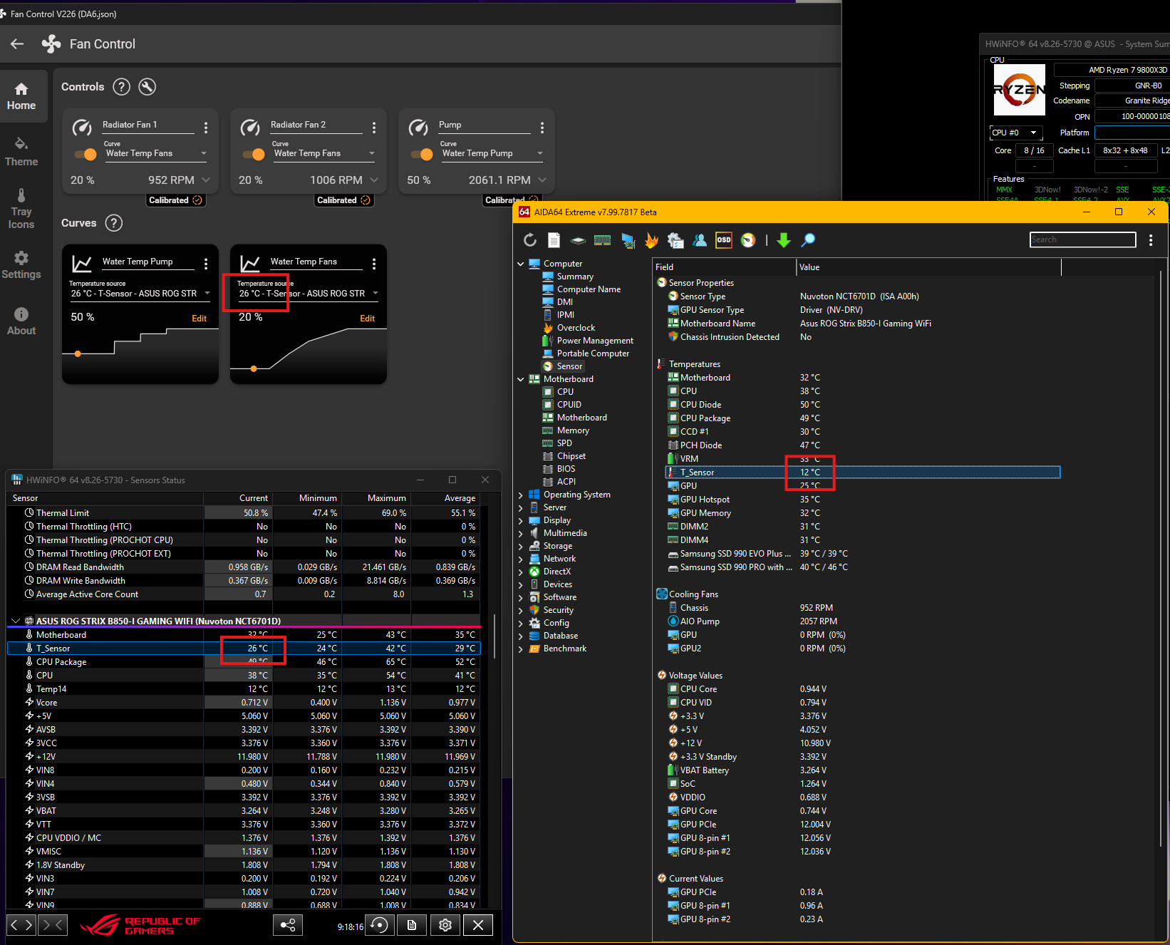Image resolution: width=1170 pixels, height=945 pixels.
Task: Launch the flame stability test icon in AIDA64
Action: (651, 240)
